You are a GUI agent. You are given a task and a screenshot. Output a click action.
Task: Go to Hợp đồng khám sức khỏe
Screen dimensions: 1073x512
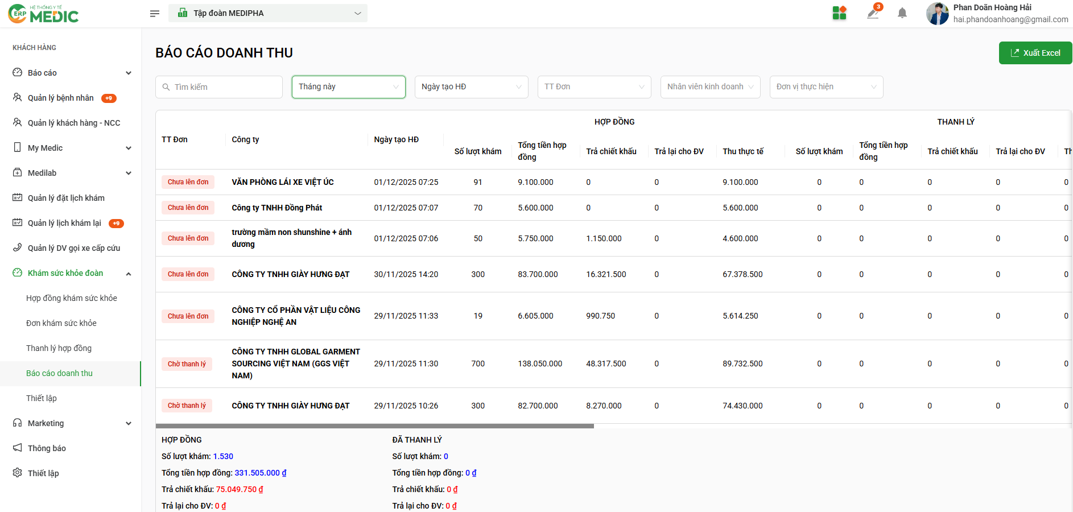[72, 298]
